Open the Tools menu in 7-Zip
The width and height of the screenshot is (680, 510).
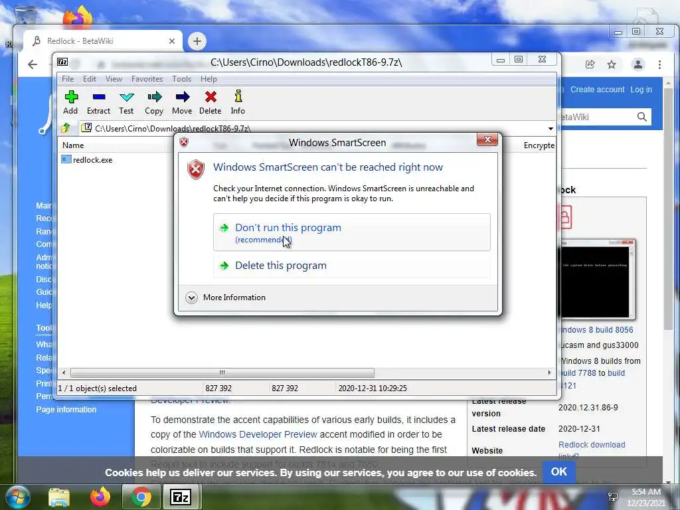(182, 79)
